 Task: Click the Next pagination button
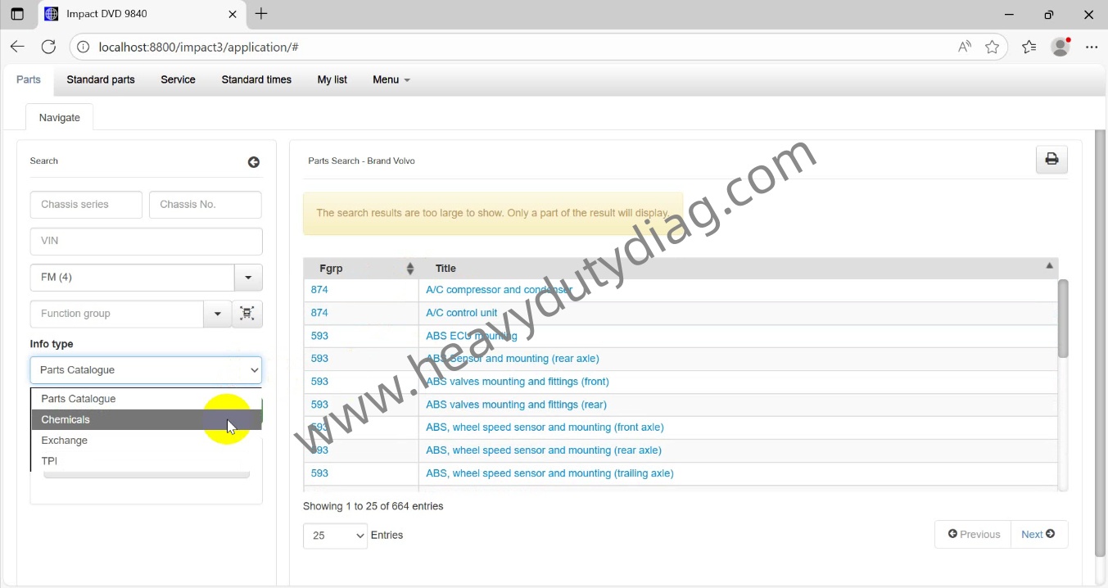click(1037, 534)
